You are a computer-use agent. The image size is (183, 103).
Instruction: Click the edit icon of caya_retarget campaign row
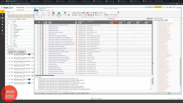click(12, 54)
